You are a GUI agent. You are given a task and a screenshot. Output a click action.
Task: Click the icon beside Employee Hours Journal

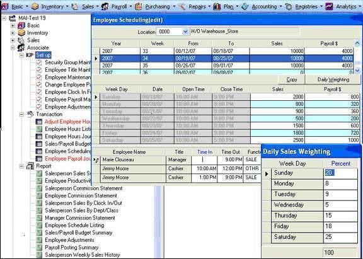39,137
